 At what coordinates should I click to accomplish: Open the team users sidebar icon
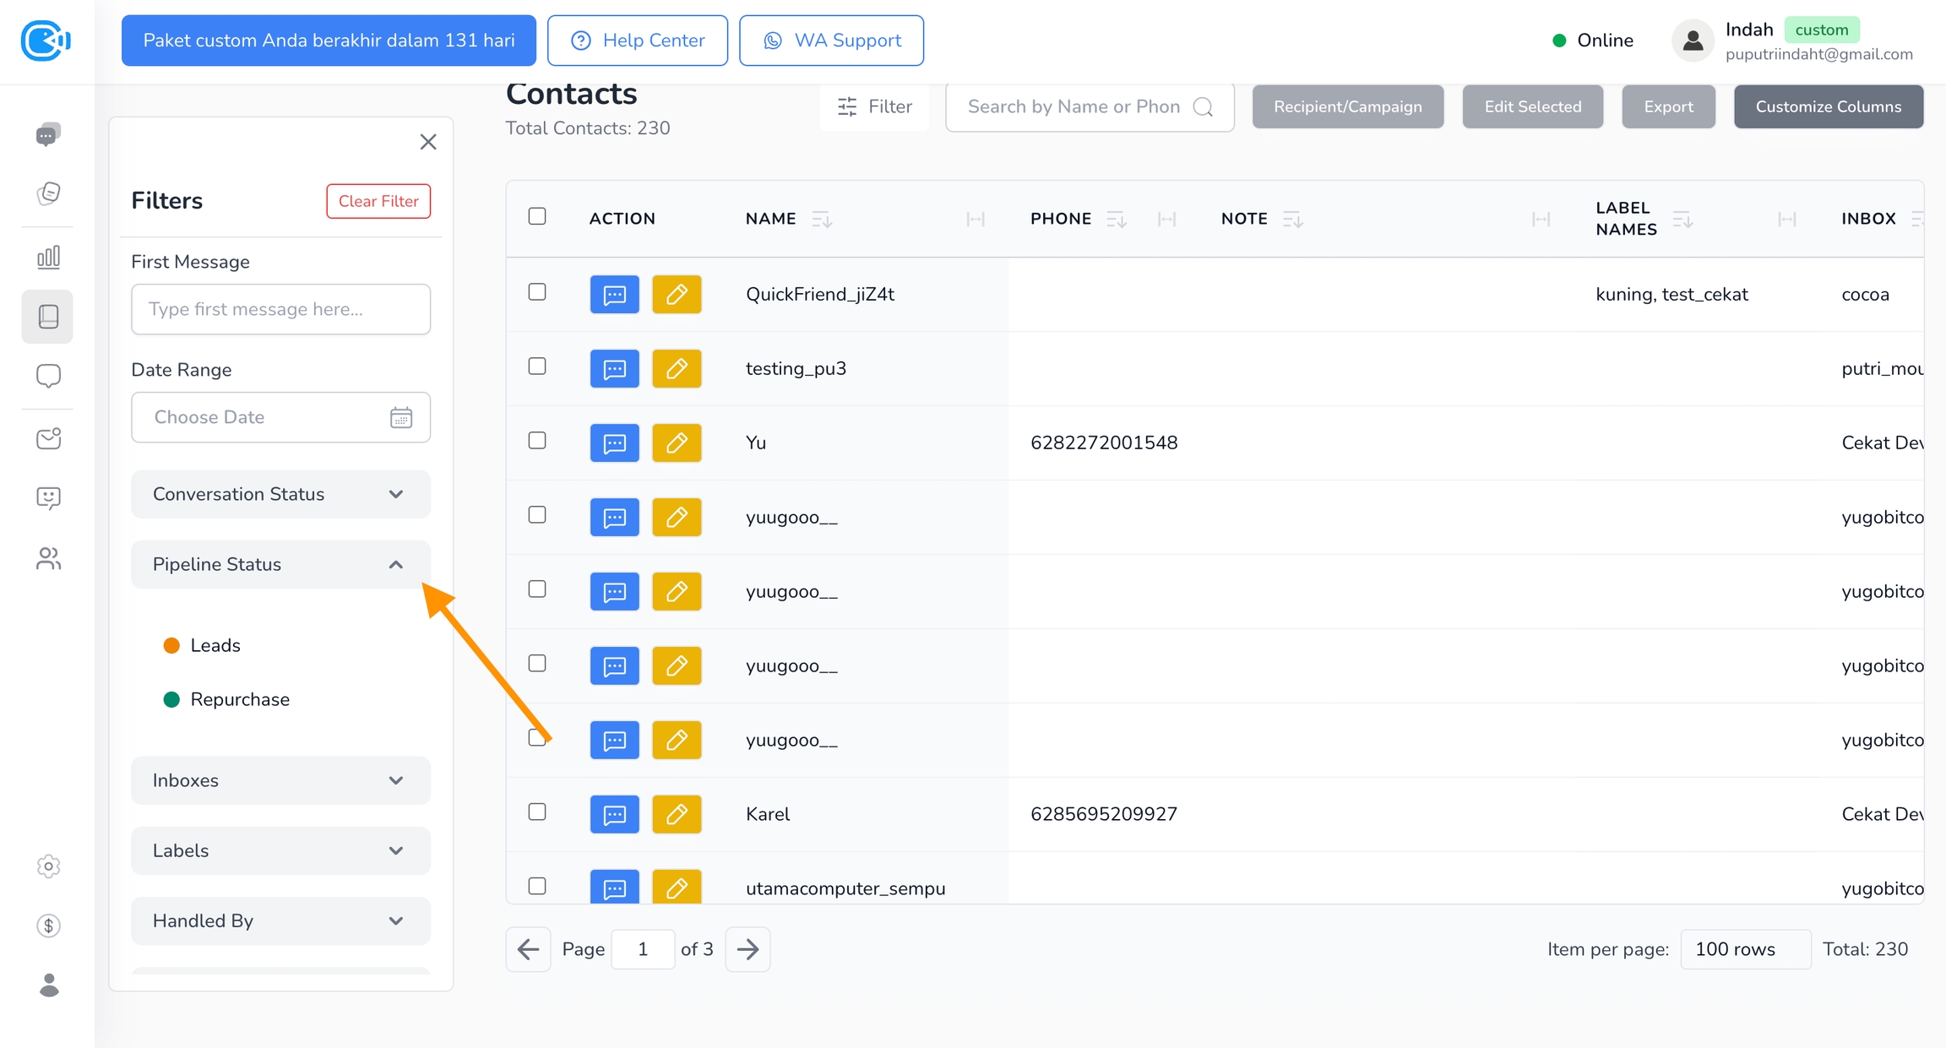click(48, 558)
